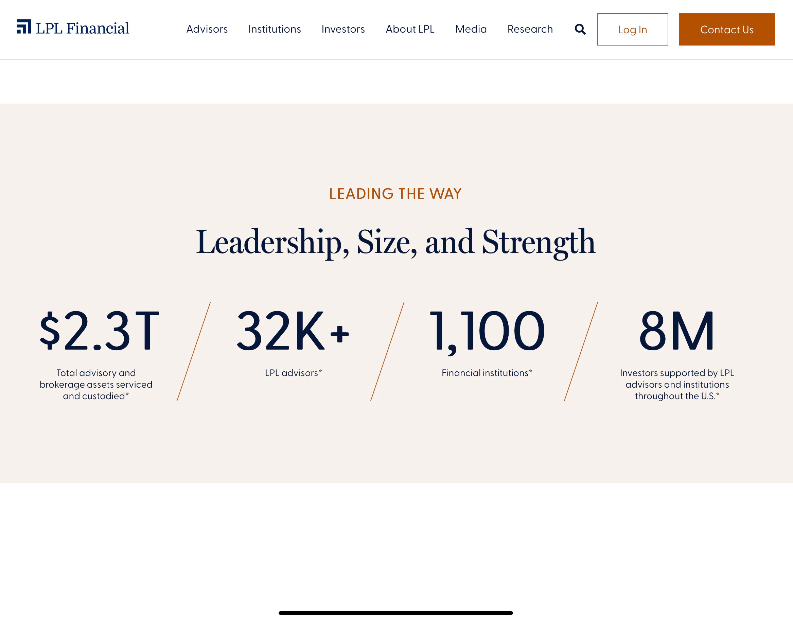Click the 1,100 statistic number
The image size is (793, 620).
[487, 331]
